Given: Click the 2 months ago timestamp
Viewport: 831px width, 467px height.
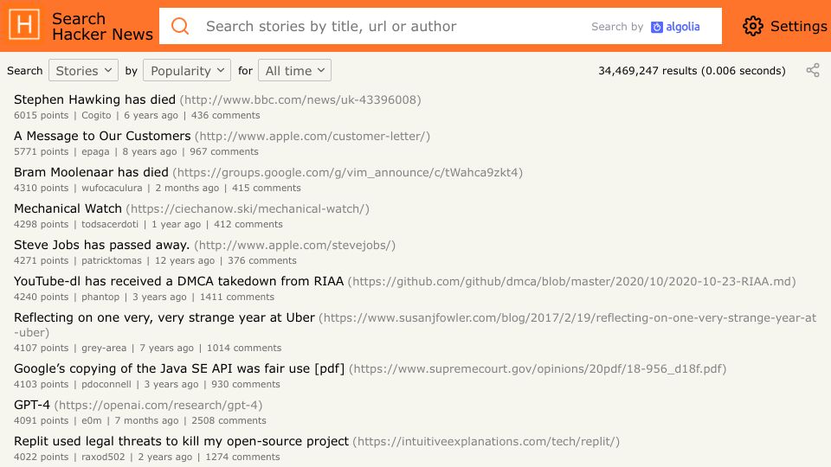Looking at the screenshot, I should (187, 188).
